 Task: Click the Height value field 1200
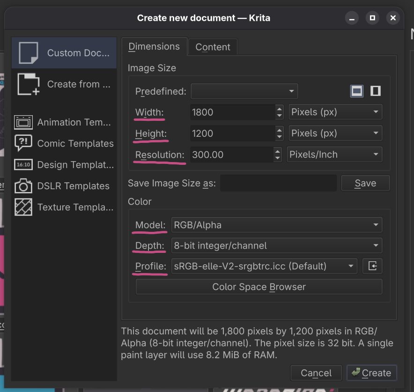[233, 133]
